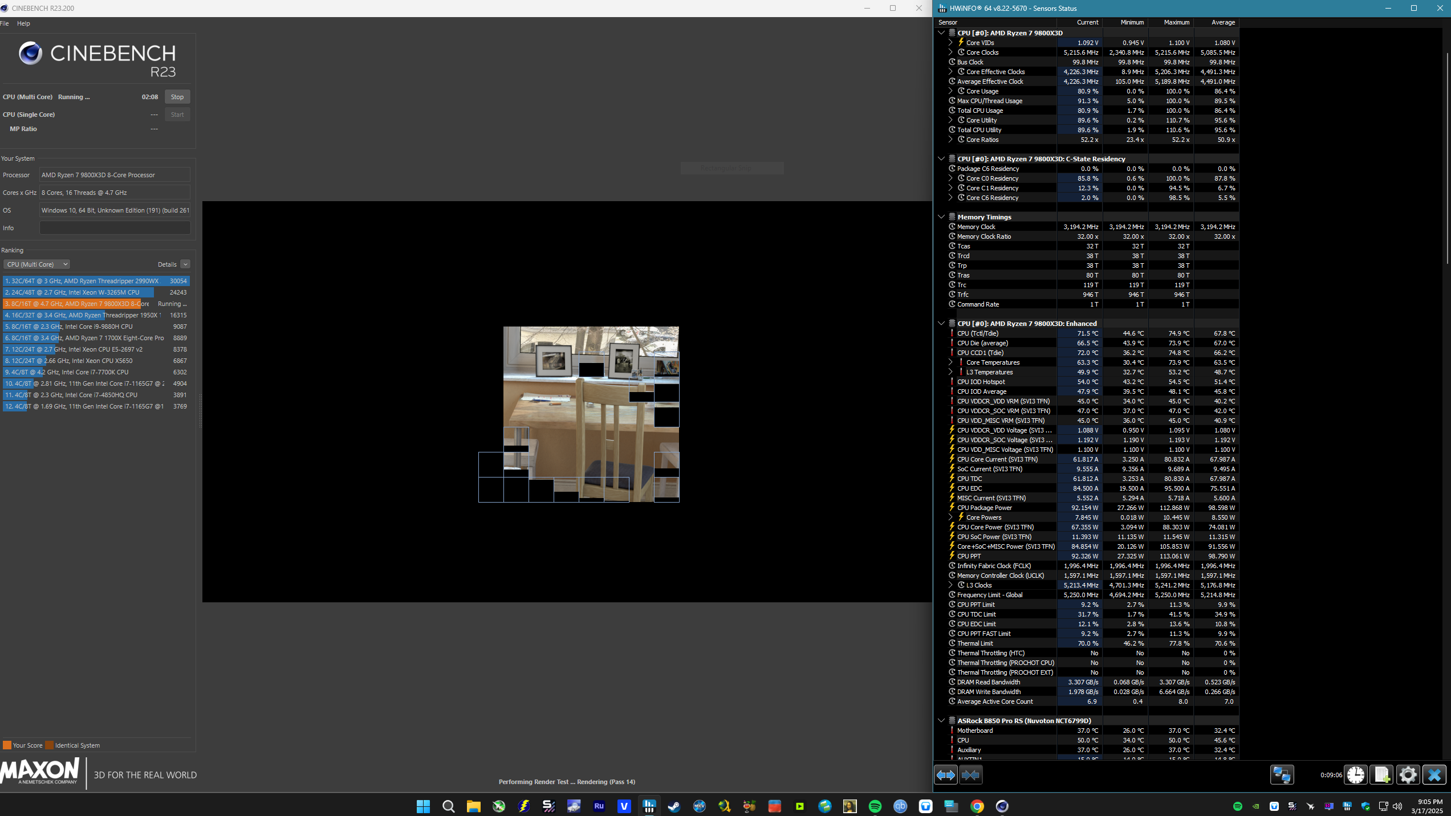1451x816 pixels.
Task: Click the Cinebench taskbar icon
Action: point(1002,806)
